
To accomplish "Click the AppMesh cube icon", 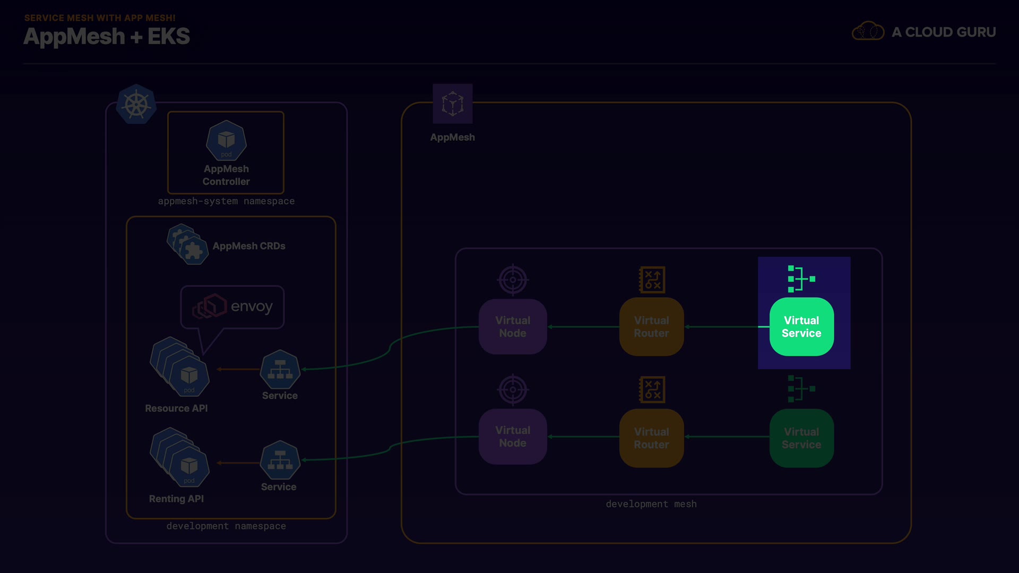I will (452, 103).
